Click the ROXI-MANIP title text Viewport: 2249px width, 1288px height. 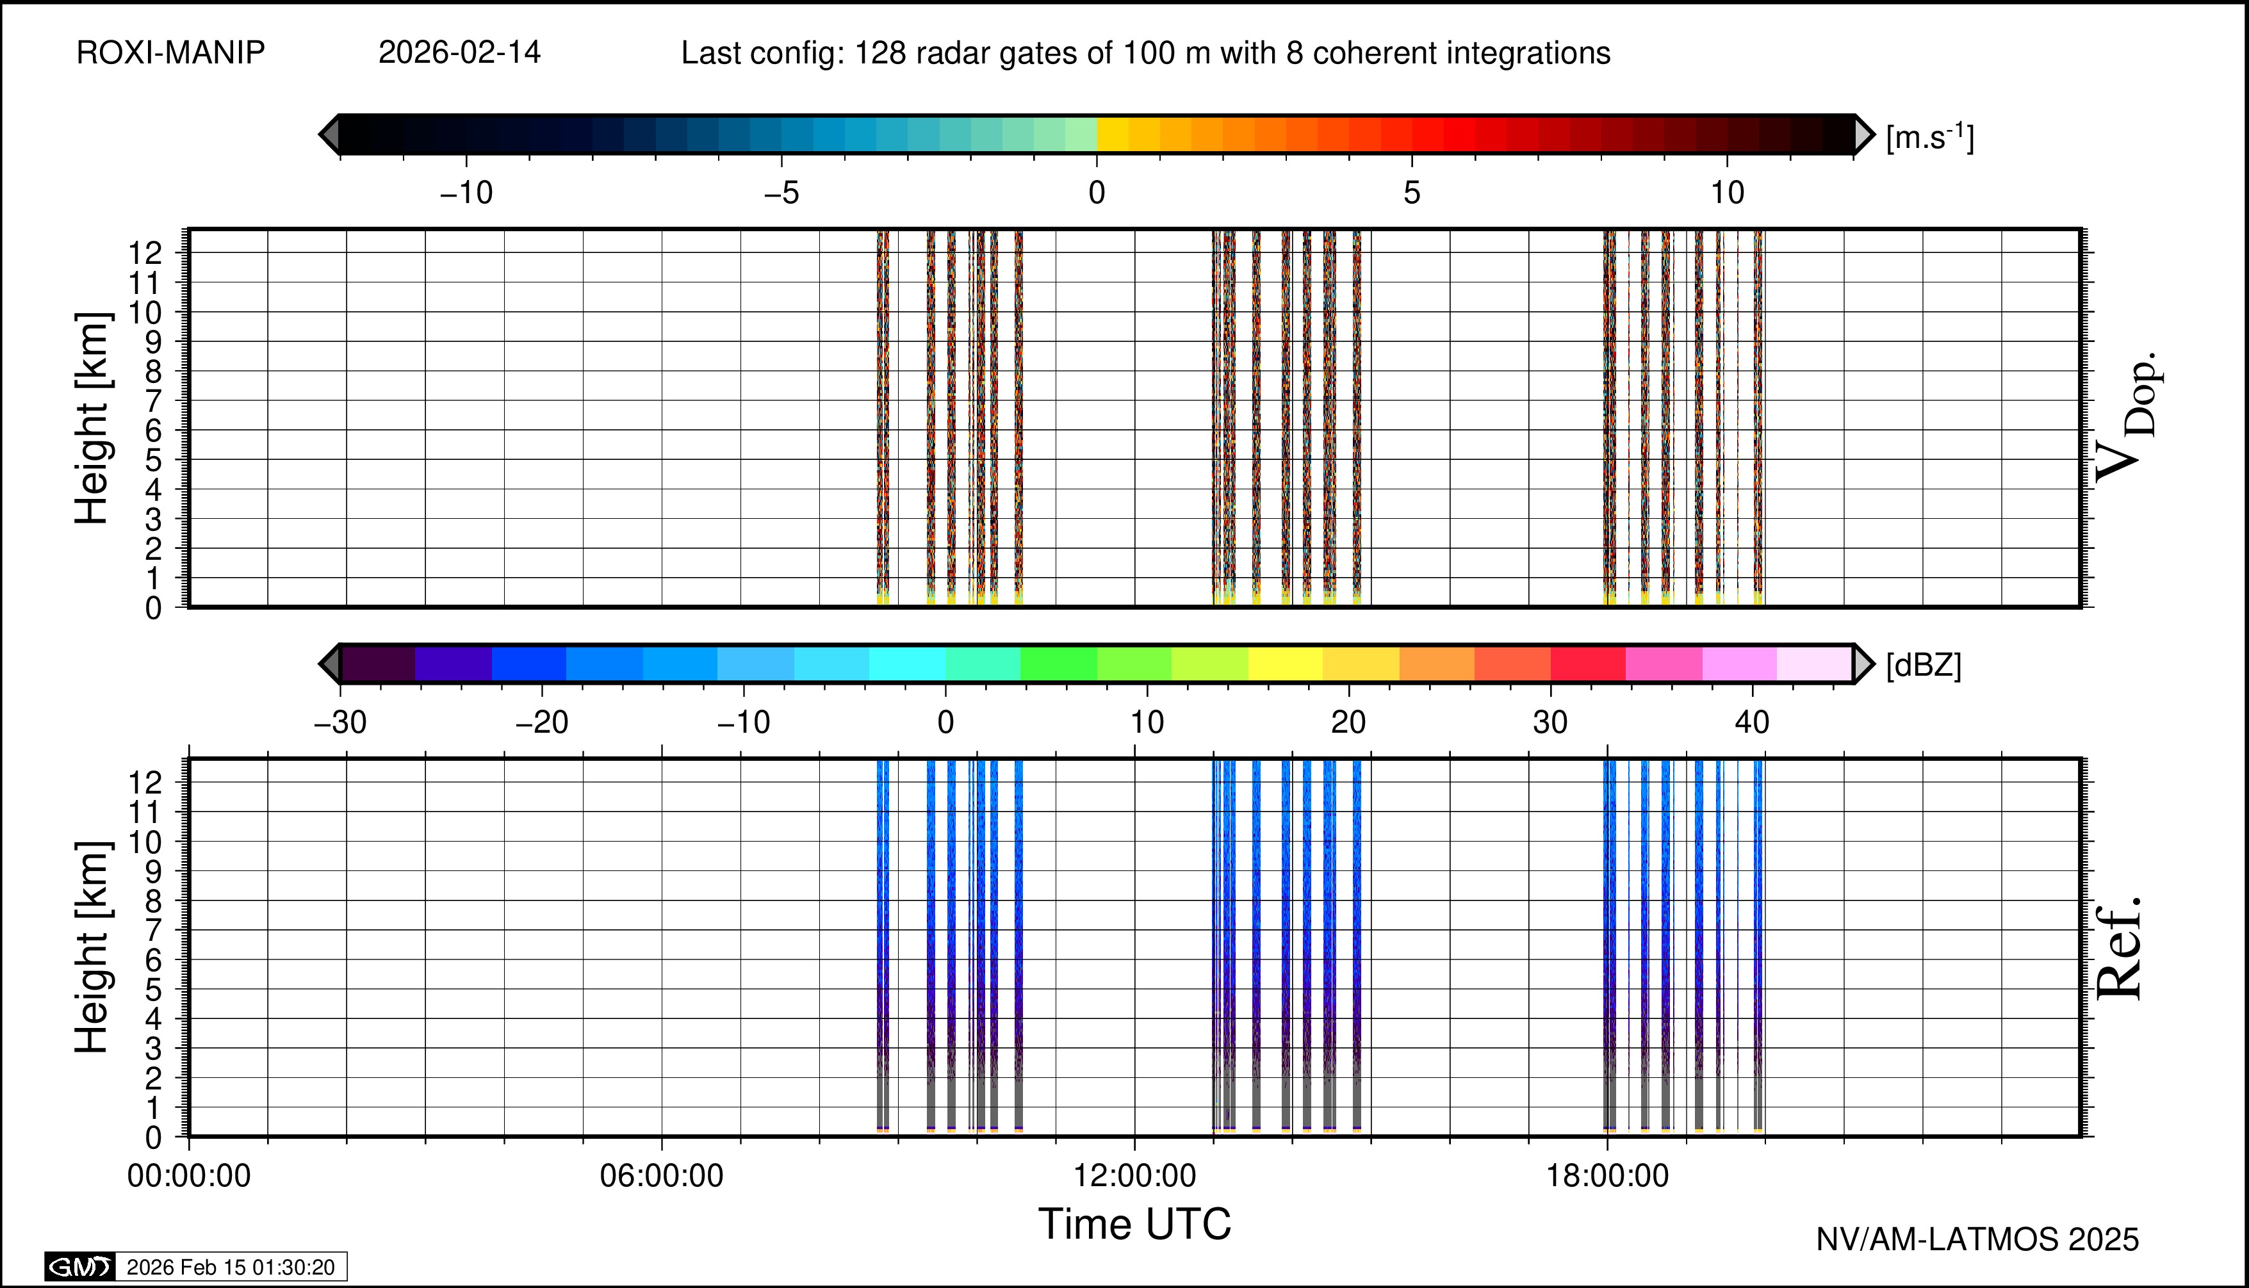171,53
